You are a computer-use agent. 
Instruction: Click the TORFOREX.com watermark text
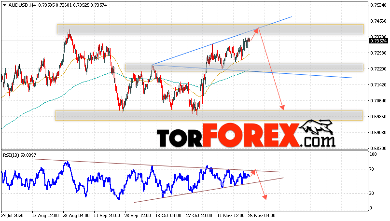click(246, 136)
